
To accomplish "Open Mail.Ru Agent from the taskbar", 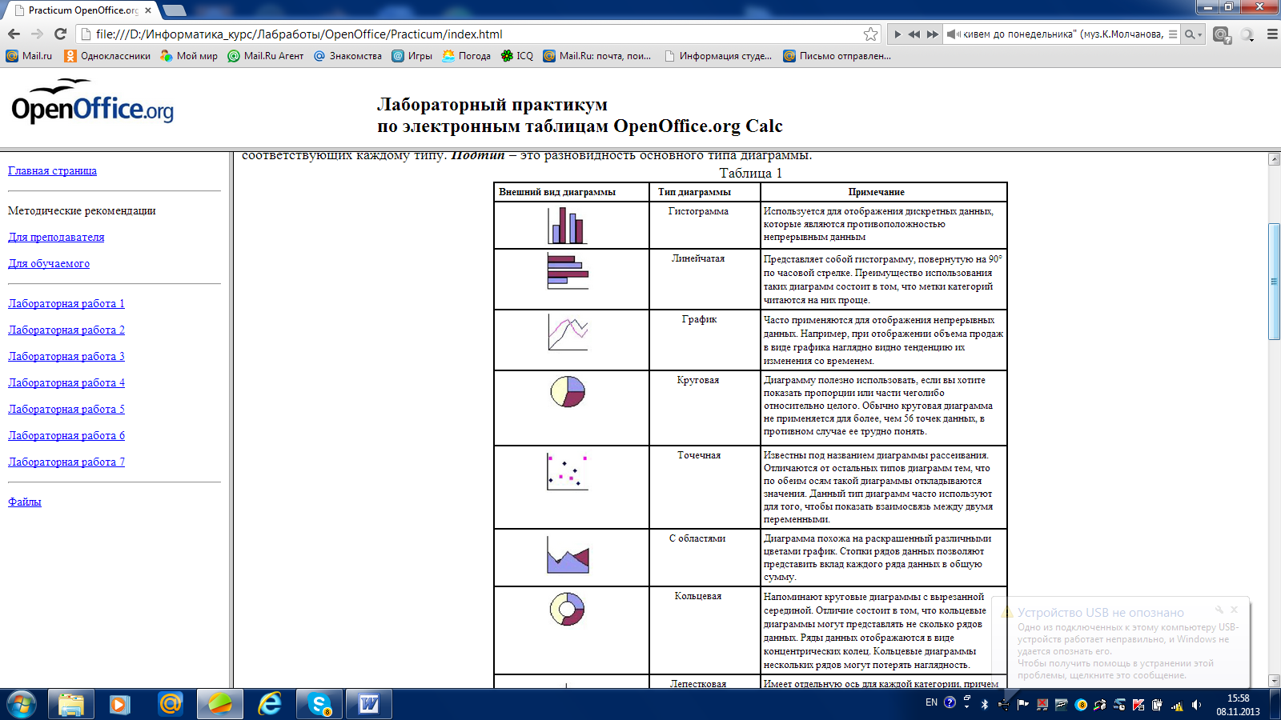I will click(x=170, y=704).
